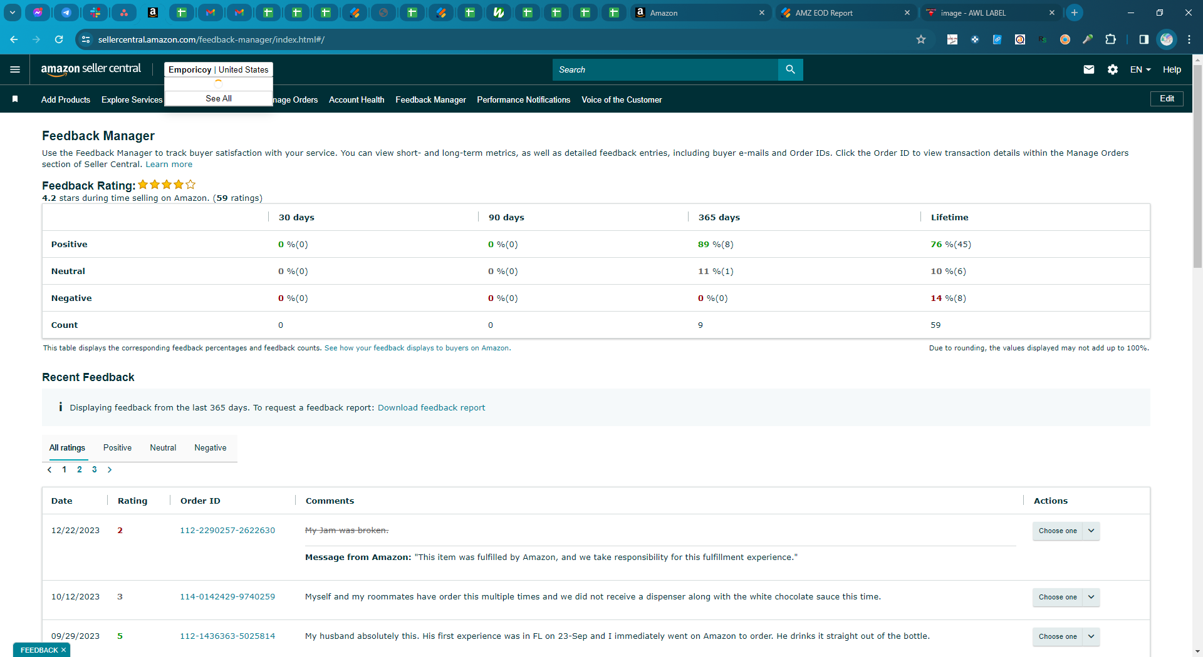This screenshot has width=1203, height=657.
Task: Click the vertical page scrollbar
Action: pyautogui.click(x=1197, y=166)
